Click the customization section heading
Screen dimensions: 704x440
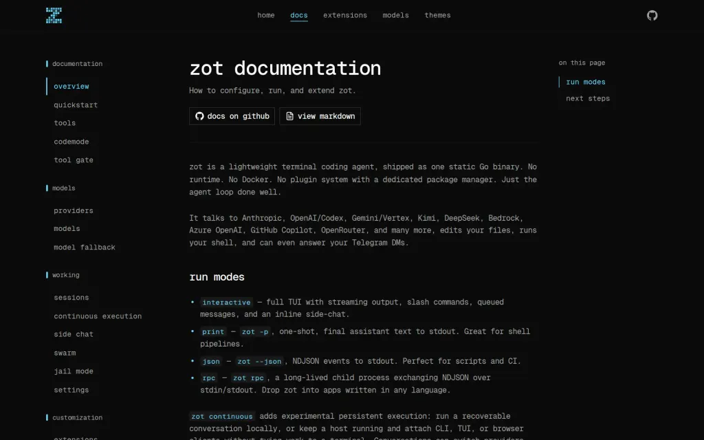[77, 417]
